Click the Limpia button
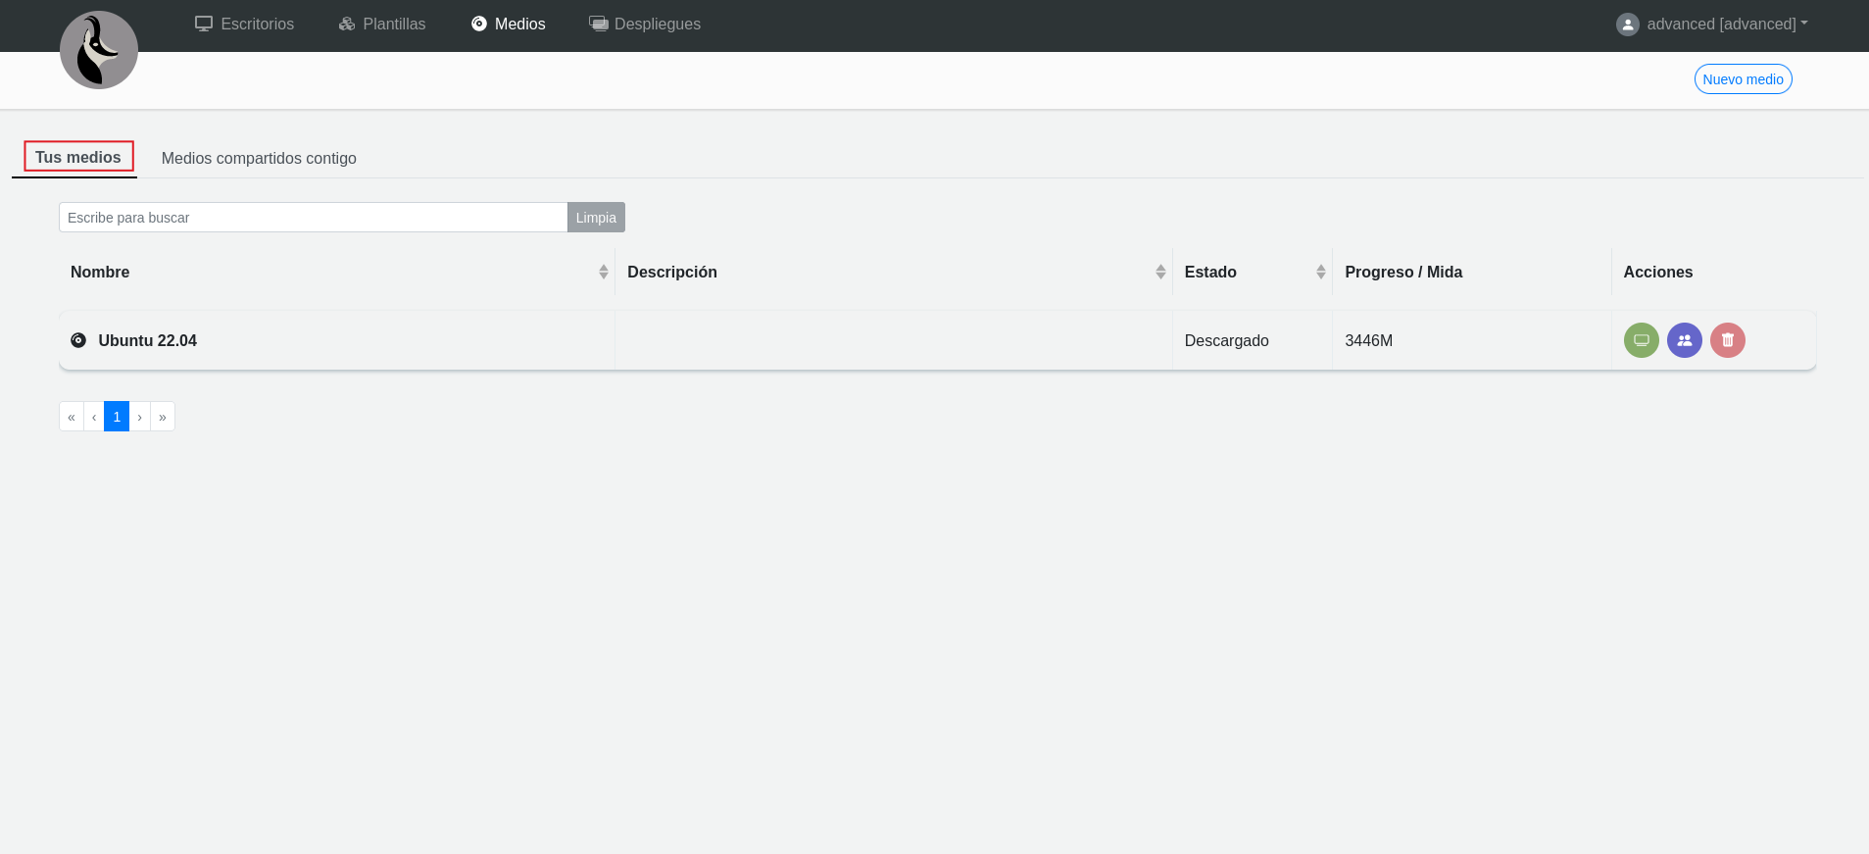 click(x=596, y=218)
